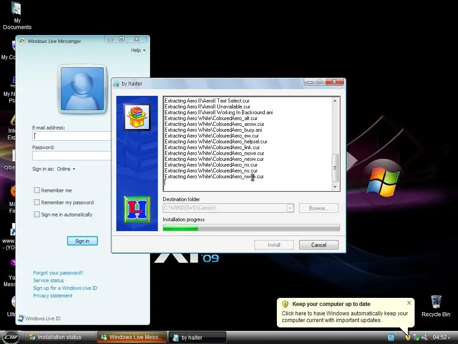Open the Sign in as Online dropdown
The height and width of the screenshot is (344, 458).
(66, 169)
